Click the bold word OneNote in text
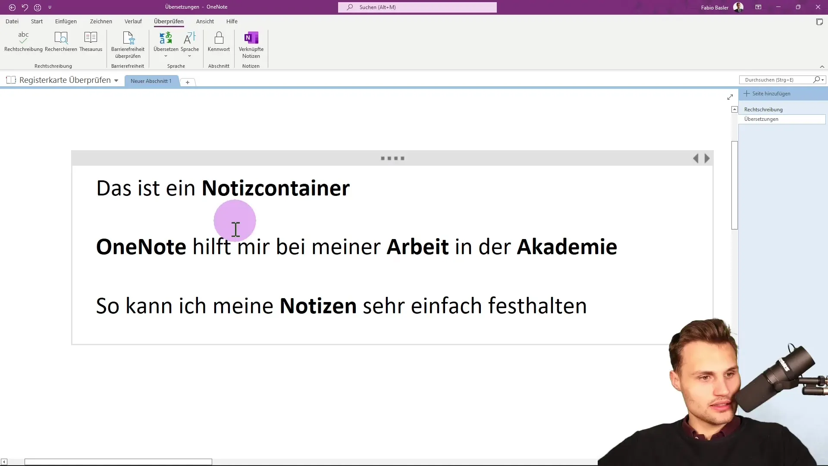828x466 pixels. coord(141,247)
